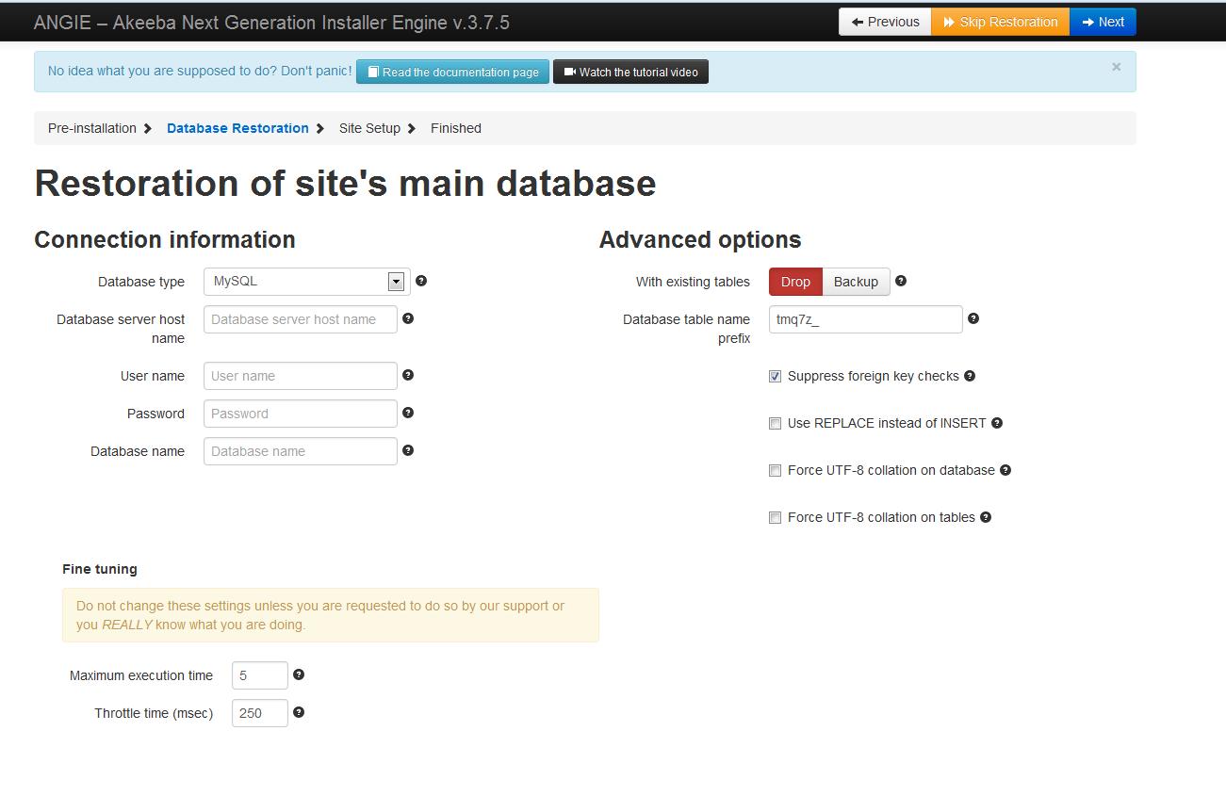Click the Previous button
This screenshot has height=796, width=1226.
[885, 22]
